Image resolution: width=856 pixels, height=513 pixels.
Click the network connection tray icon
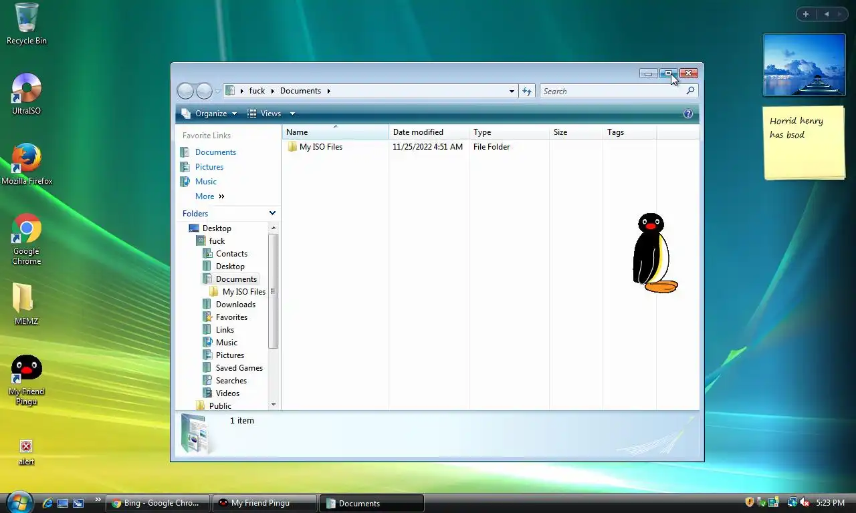792,502
